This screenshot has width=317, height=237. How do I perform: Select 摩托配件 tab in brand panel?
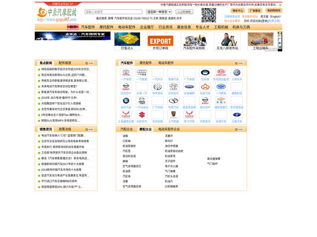[146, 63]
